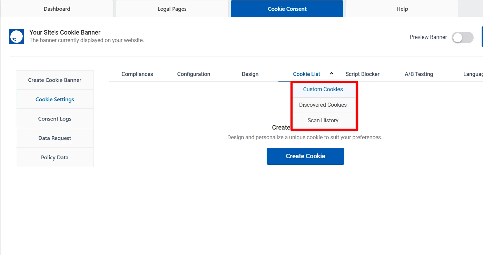Open Data Request in the sidebar
Screen dimensions: 483x255
point(55,138)
